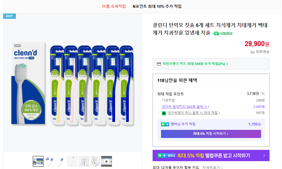Image resolution: width=282 pixels, height=169 pixels.
Task: Expand the 네이버 현대카드 Ed2 결제 benefit details
Action: click(185, 106)
